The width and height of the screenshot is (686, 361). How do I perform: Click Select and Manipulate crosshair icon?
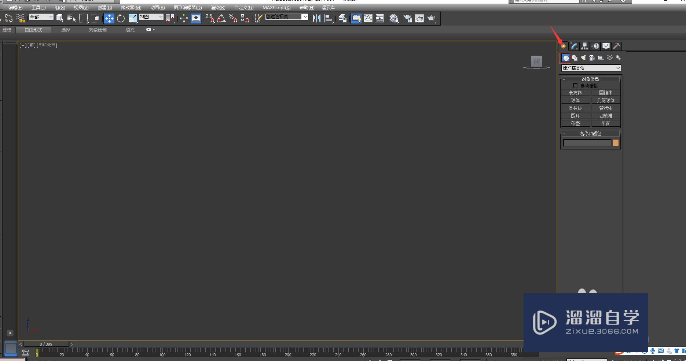coord(184,18)
